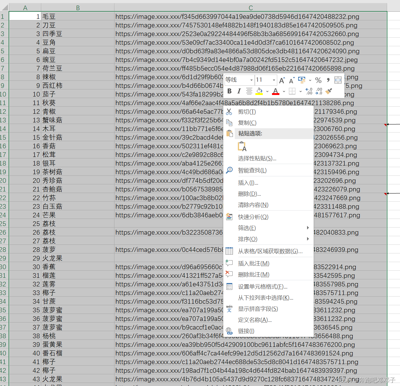Click cell containing 茶树菇
Image resolution: width=400 pixels, height=386 pixels.
click(78, 172)
